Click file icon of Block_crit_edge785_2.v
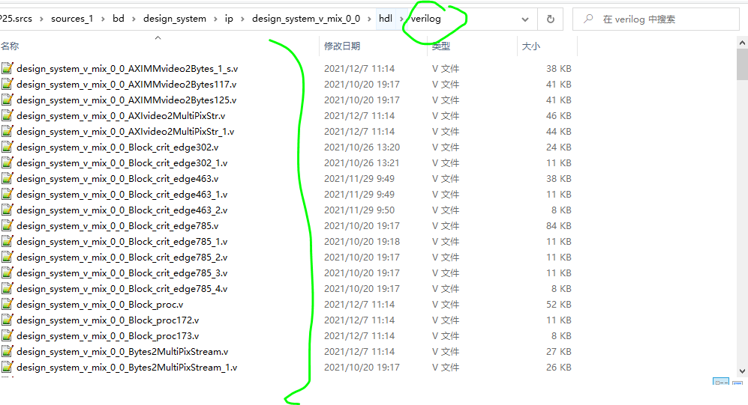Viewport: 748px width, 405px height. 8,257
